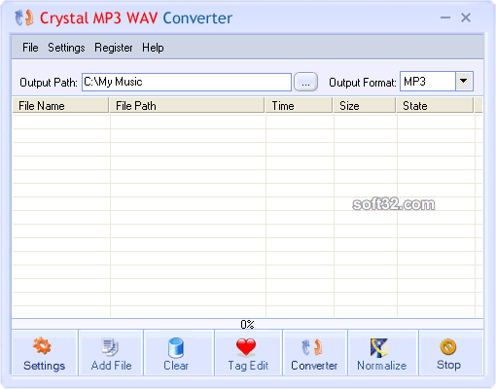The image size is (496, 389).
Task: Minimize the Crystal MP3 WAV Converter window
Action: point(445,18)
